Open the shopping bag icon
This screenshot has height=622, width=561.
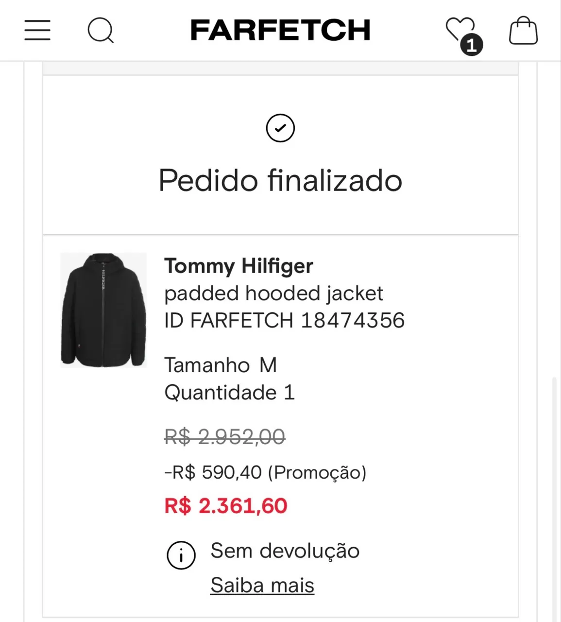523,31
